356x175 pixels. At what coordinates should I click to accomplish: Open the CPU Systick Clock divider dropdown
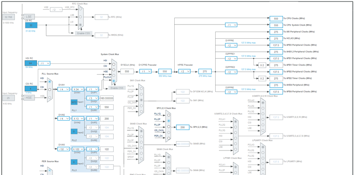click(231, 25)
